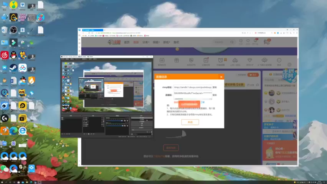This screenshot has width=327, height=184.
Task: Click the rtmp address input field
Action: pos(193,87)
